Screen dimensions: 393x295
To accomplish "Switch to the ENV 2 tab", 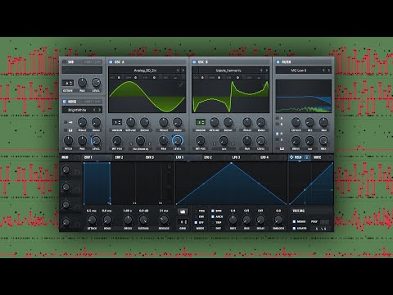I will pos(119,157).
